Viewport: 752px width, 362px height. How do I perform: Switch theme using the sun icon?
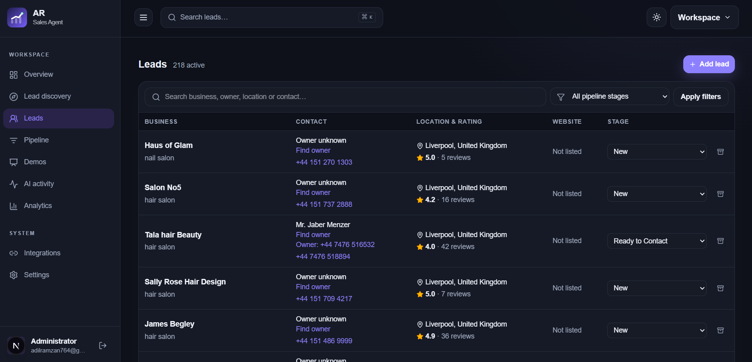(x=657, y=18)
